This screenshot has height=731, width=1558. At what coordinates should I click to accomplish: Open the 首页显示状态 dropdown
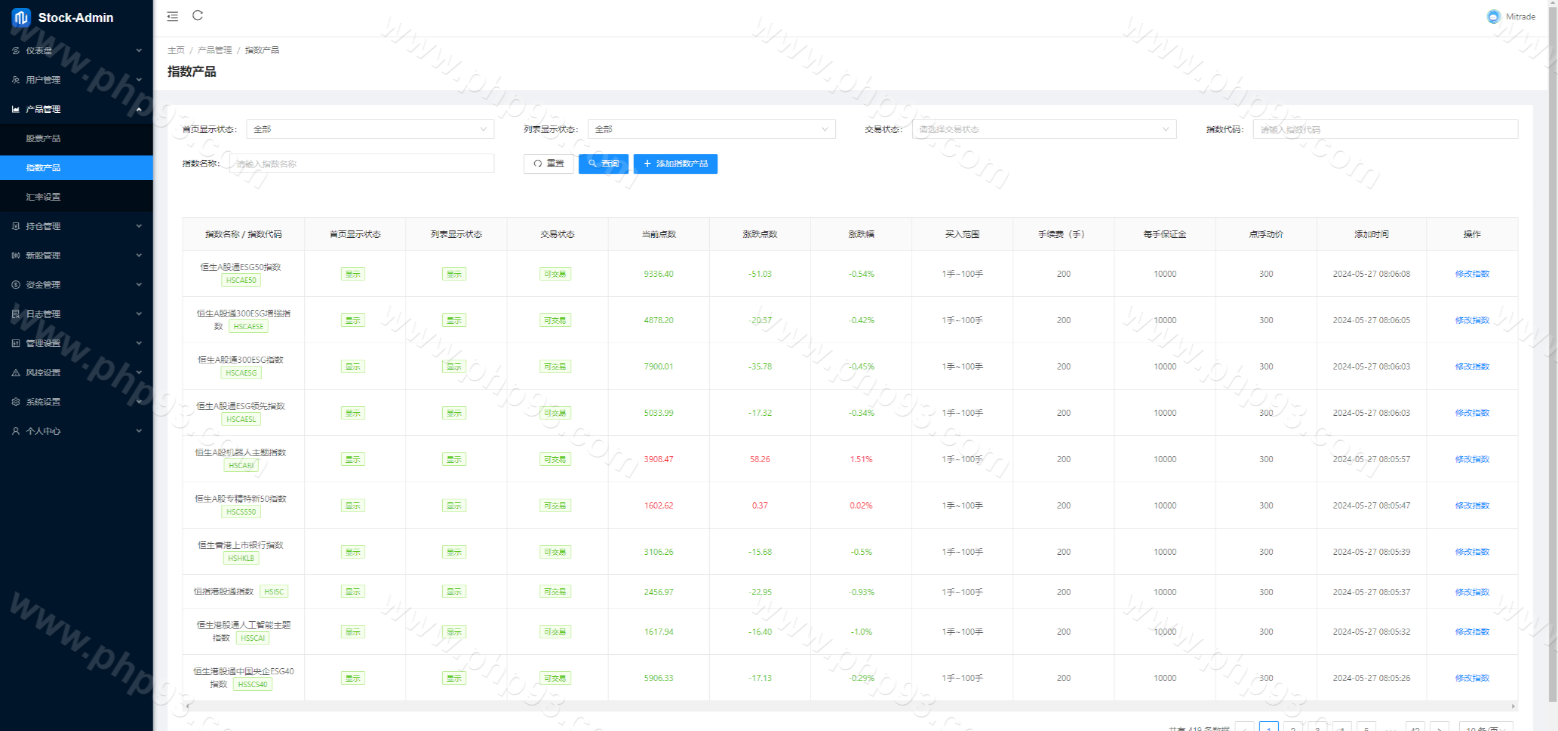click(370, 129)
